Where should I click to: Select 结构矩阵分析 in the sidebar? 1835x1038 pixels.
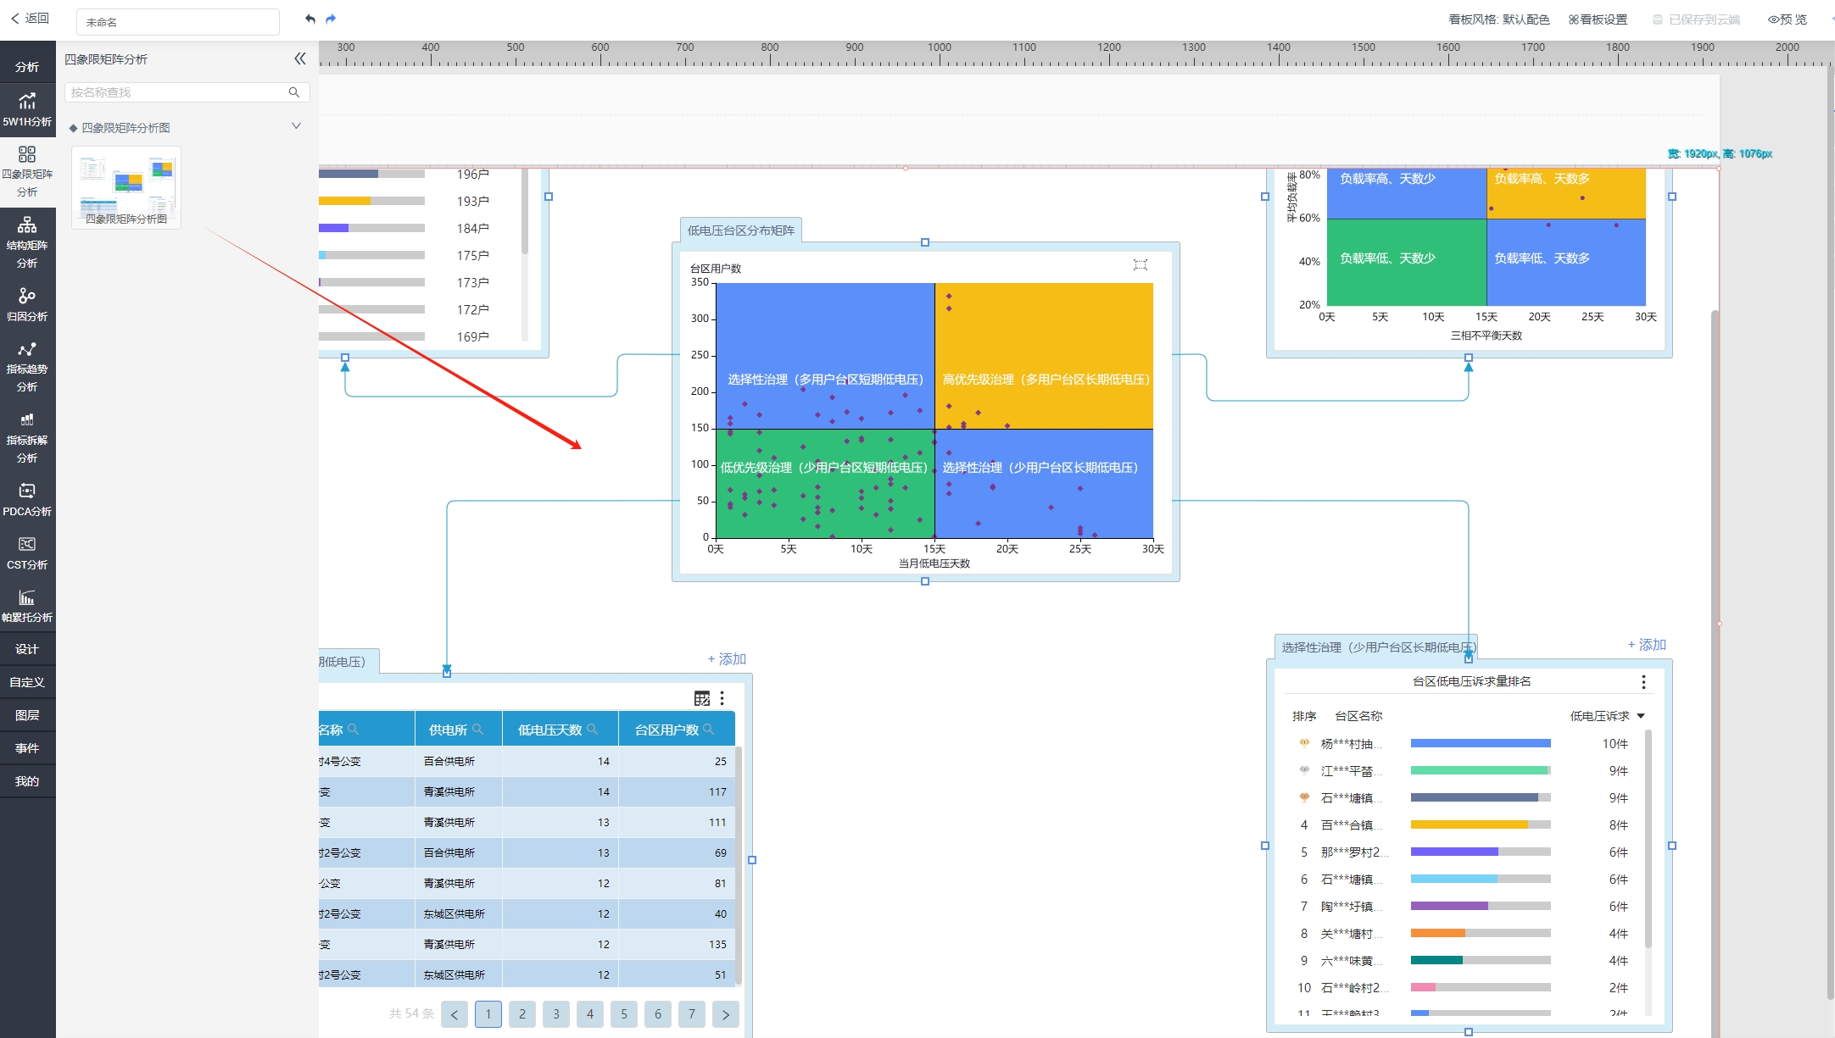[x=27, y=241]
